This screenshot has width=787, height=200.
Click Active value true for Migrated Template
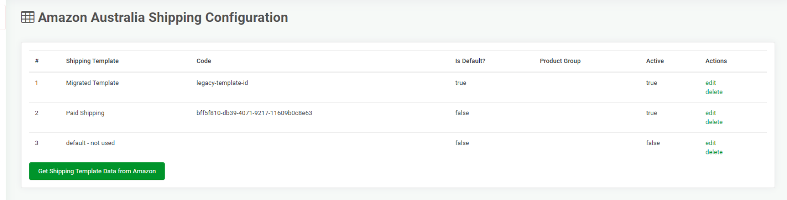(x=651, y=83)
